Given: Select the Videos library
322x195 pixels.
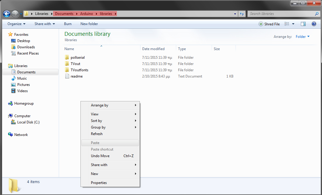Looking at the screenshot, I should pos(22,91).
